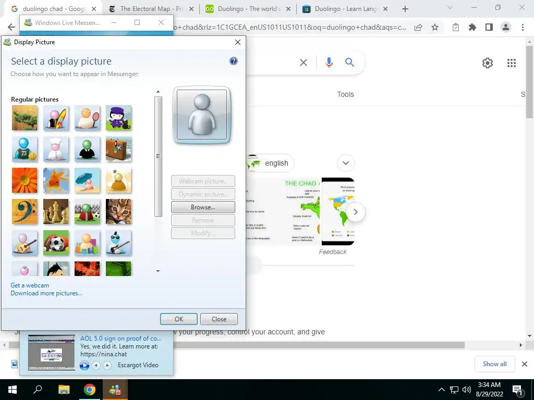Choose the orange daisy flower picture
534x400 pixels.
point(25,180)
